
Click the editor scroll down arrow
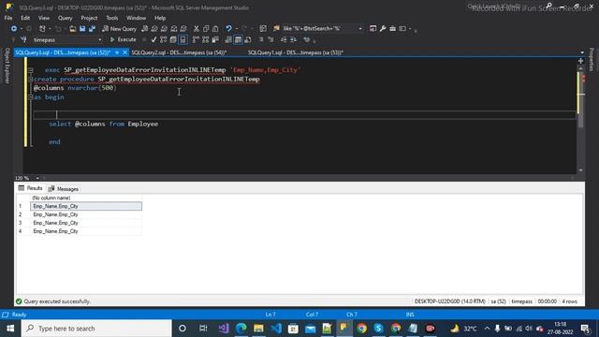[x=580, y=170]
